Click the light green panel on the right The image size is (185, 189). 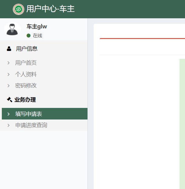[x=182, y=122]
